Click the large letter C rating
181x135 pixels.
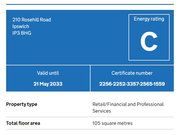pyautogui.click(x=149, y=42)
